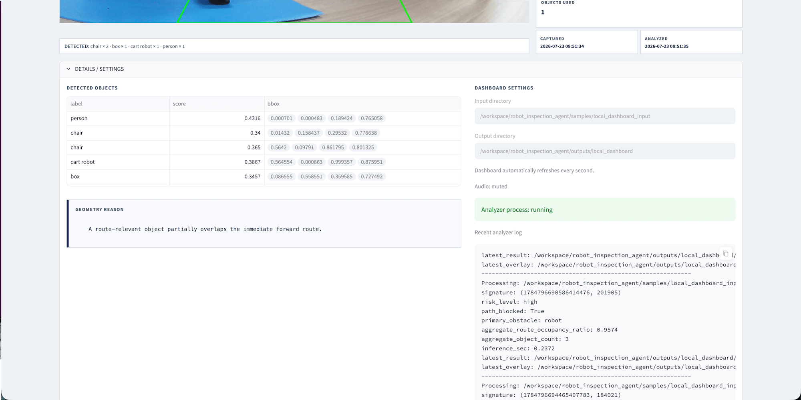Select the 'person' row label
The height and width of the screenshot is (400, 801).
79,118
